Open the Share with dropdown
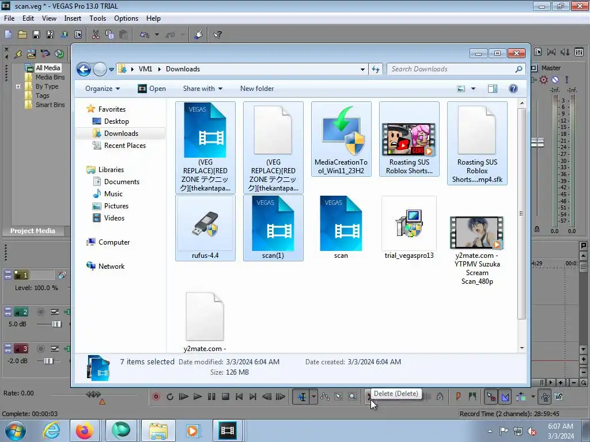590x442 pixels. (203, 89)
